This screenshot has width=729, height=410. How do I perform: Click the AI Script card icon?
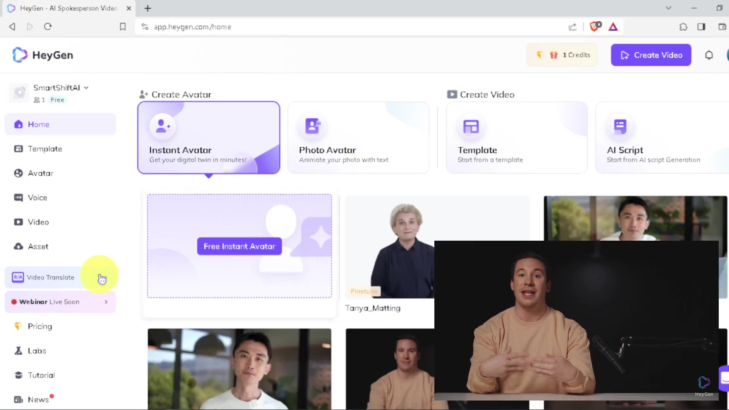(620, 126)
